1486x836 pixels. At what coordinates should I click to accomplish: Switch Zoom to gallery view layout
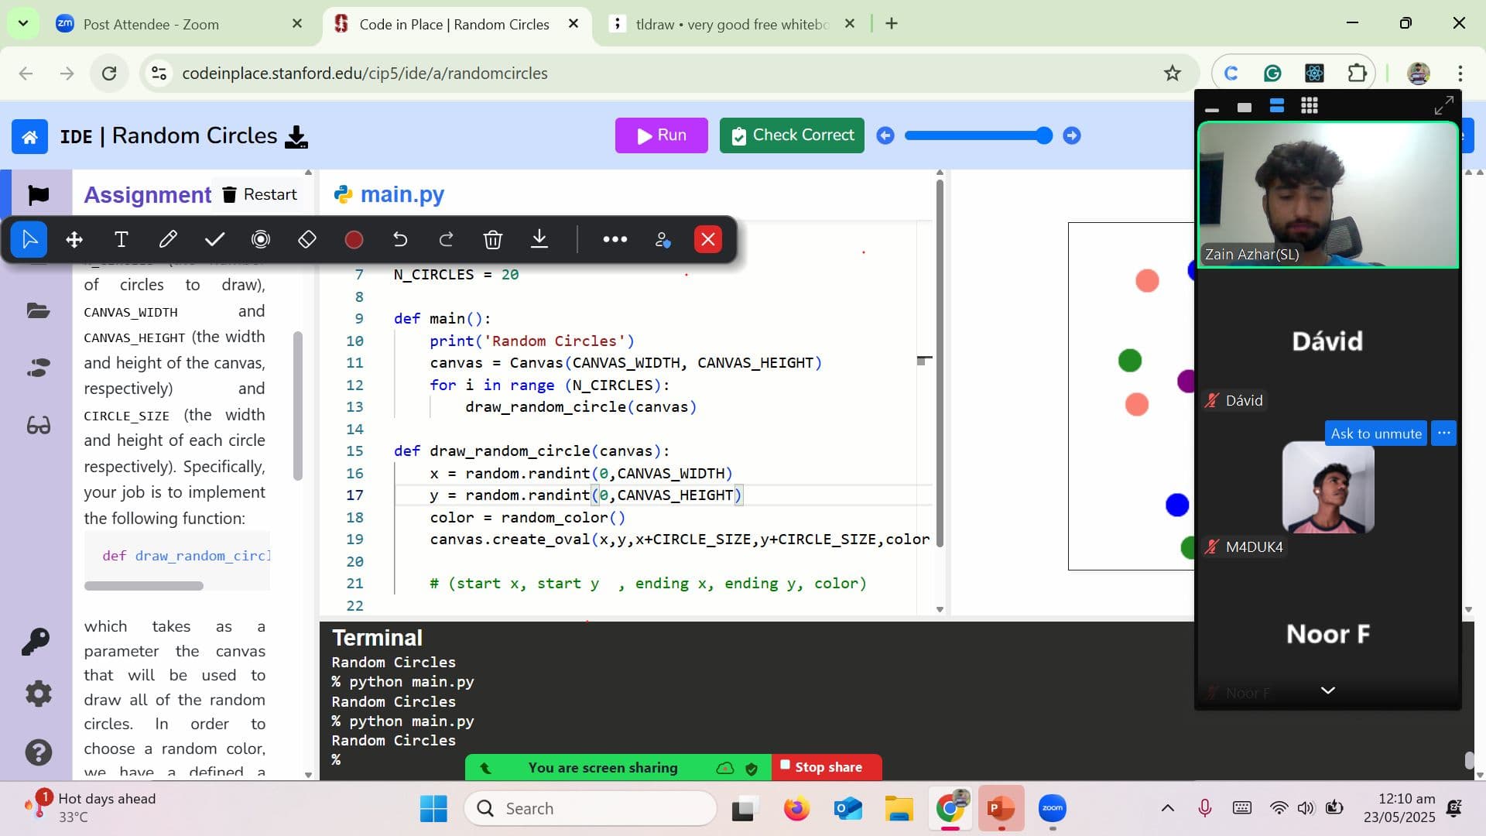pos(1308,106)
